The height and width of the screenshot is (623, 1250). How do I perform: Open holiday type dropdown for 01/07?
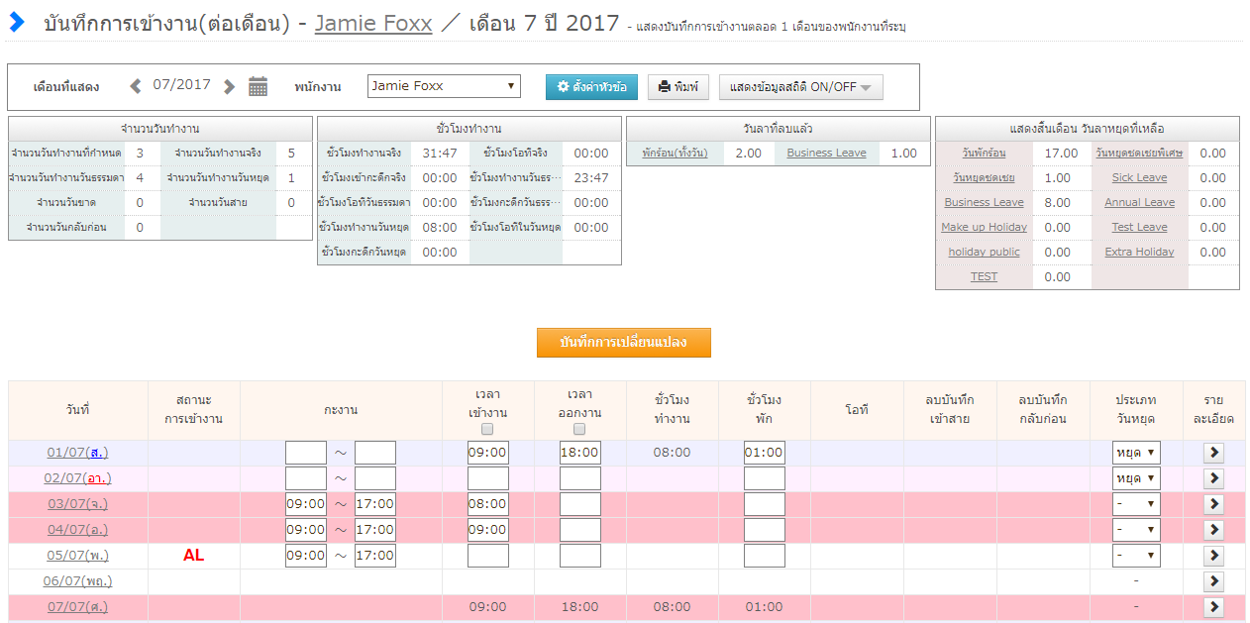click(1136, 453)
